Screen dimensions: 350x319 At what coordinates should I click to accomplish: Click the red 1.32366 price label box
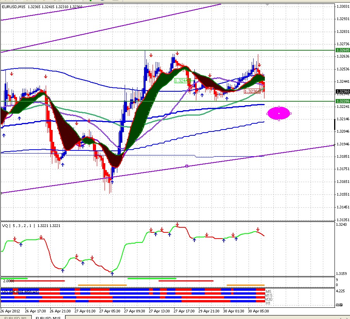click(x=252, y=91)
